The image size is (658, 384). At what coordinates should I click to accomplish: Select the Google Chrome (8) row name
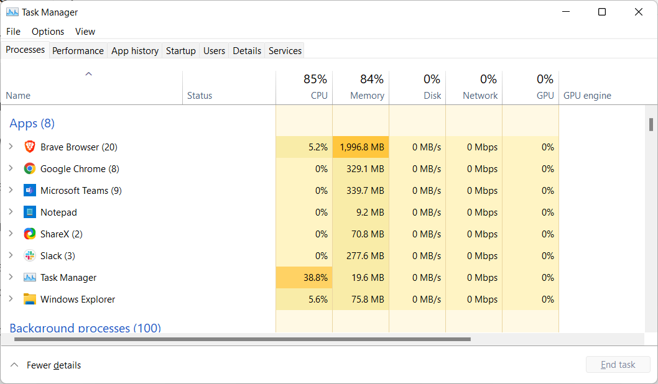point(80,169)
